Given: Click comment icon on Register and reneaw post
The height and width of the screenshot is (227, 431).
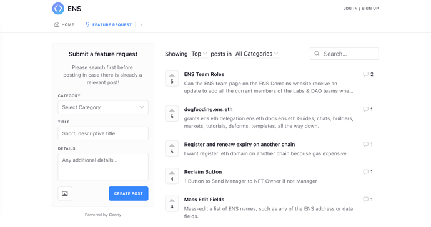Looking at the screenshot, I should coord(365,144).
